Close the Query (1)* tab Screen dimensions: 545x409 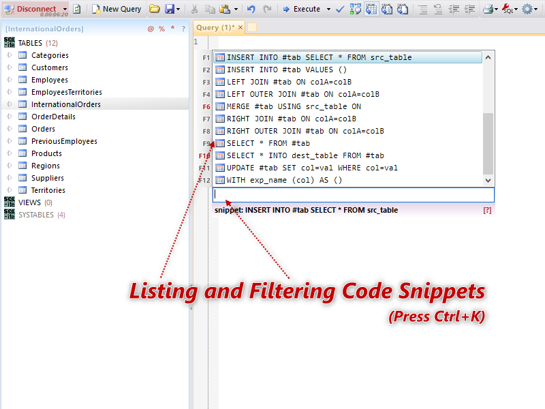pyautogui.click(x=240, y=27)
